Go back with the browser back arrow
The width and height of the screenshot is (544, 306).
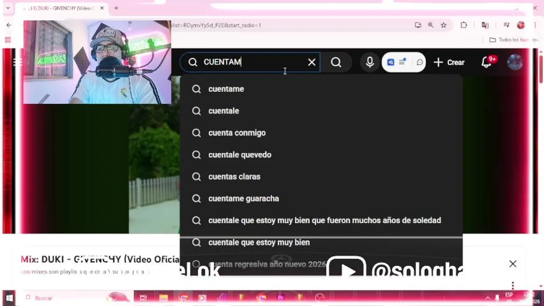click(9, 25)
